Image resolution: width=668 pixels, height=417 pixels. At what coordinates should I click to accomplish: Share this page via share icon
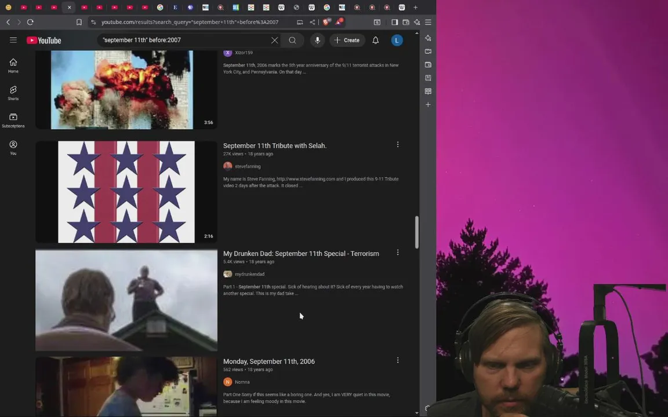(x=313, y=22)
